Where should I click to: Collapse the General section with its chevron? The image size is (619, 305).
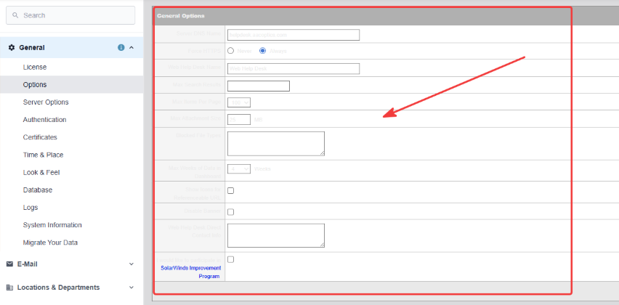(132, 47)
